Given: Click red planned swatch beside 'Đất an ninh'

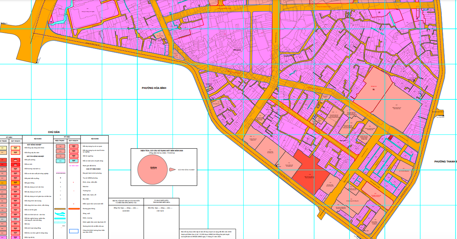Looking at the screenshot, I should coord(15,164).
